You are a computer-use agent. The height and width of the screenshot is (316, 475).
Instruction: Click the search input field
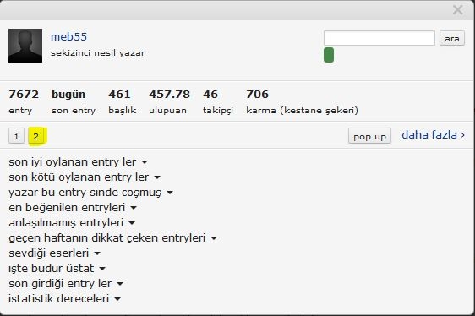point(379,38)
